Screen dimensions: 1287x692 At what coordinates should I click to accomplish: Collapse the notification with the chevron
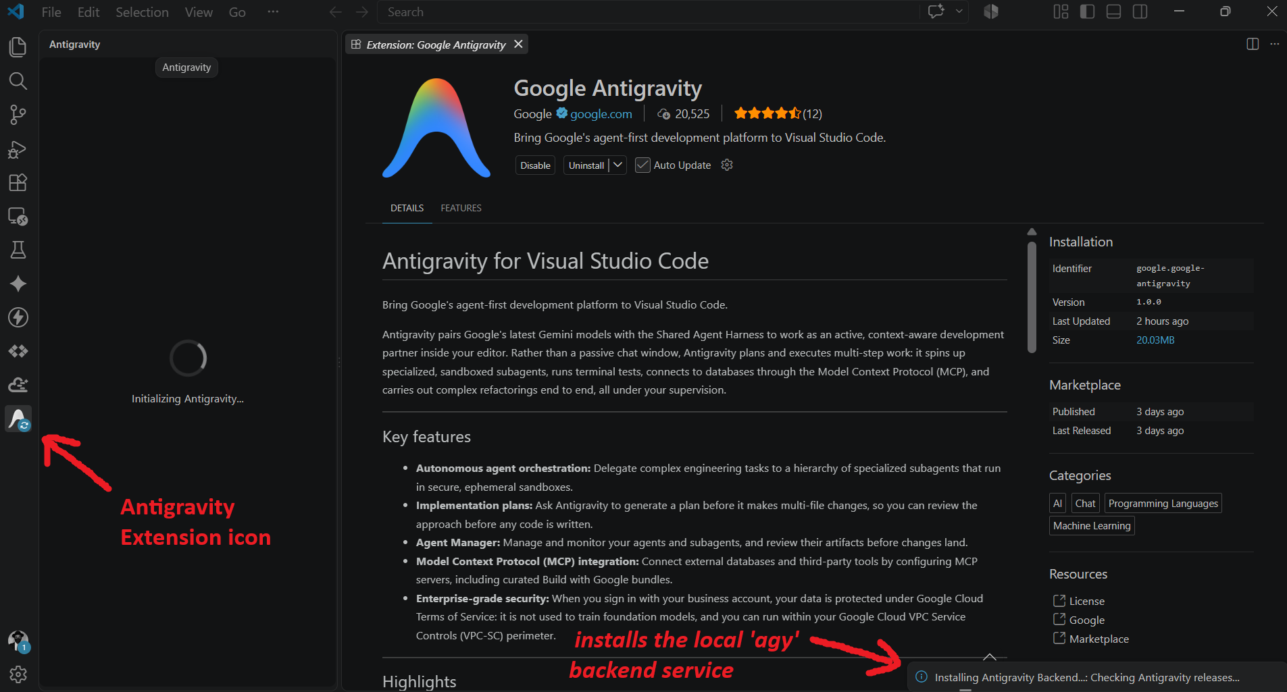pos(990,657)
